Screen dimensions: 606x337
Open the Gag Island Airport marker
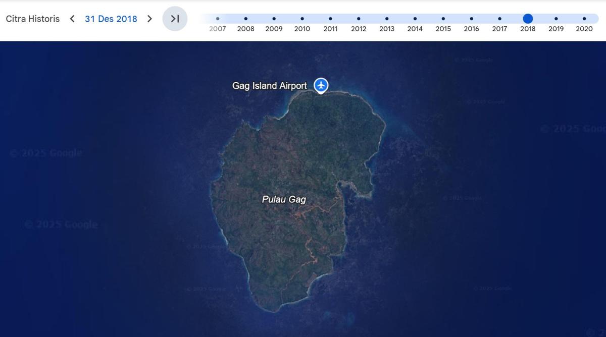click(x=321, y=85)
